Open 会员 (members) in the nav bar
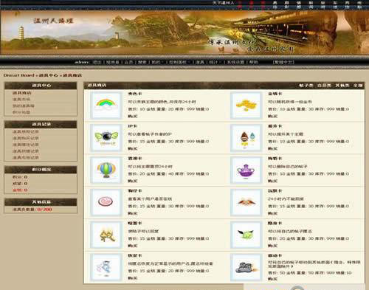Viewport: 369px width, 290px height. 128,62
